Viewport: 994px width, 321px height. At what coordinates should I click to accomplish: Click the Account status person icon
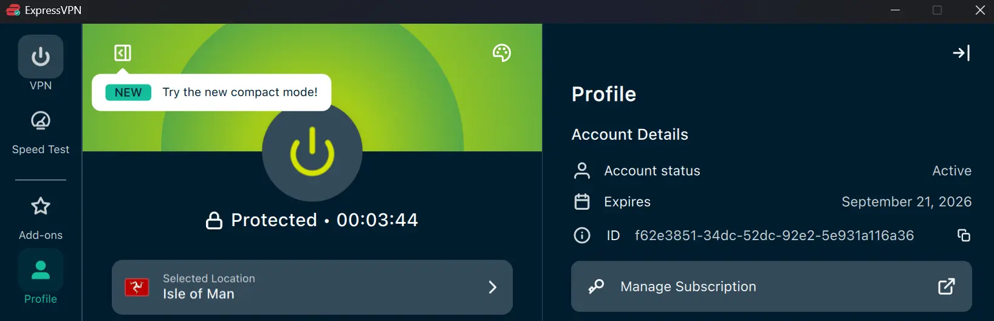tap(582, 171)
